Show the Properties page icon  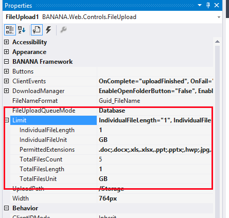37,30
